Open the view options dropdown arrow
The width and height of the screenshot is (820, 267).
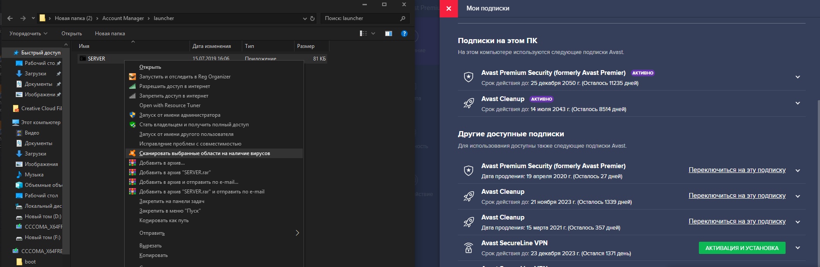(373, 34)
